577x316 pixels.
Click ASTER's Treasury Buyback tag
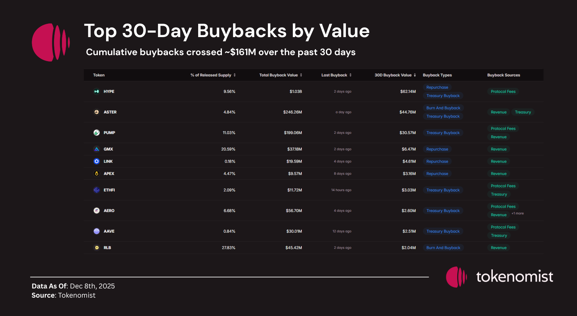point(443,116)
